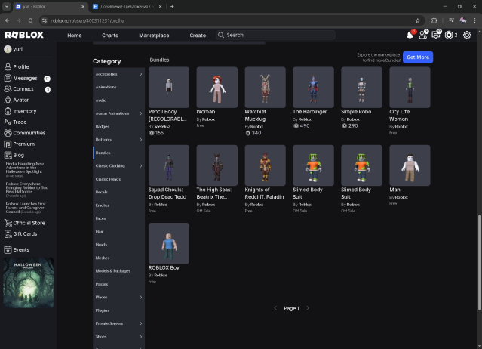Open the Robux balance icon

(x=450, y=35)
